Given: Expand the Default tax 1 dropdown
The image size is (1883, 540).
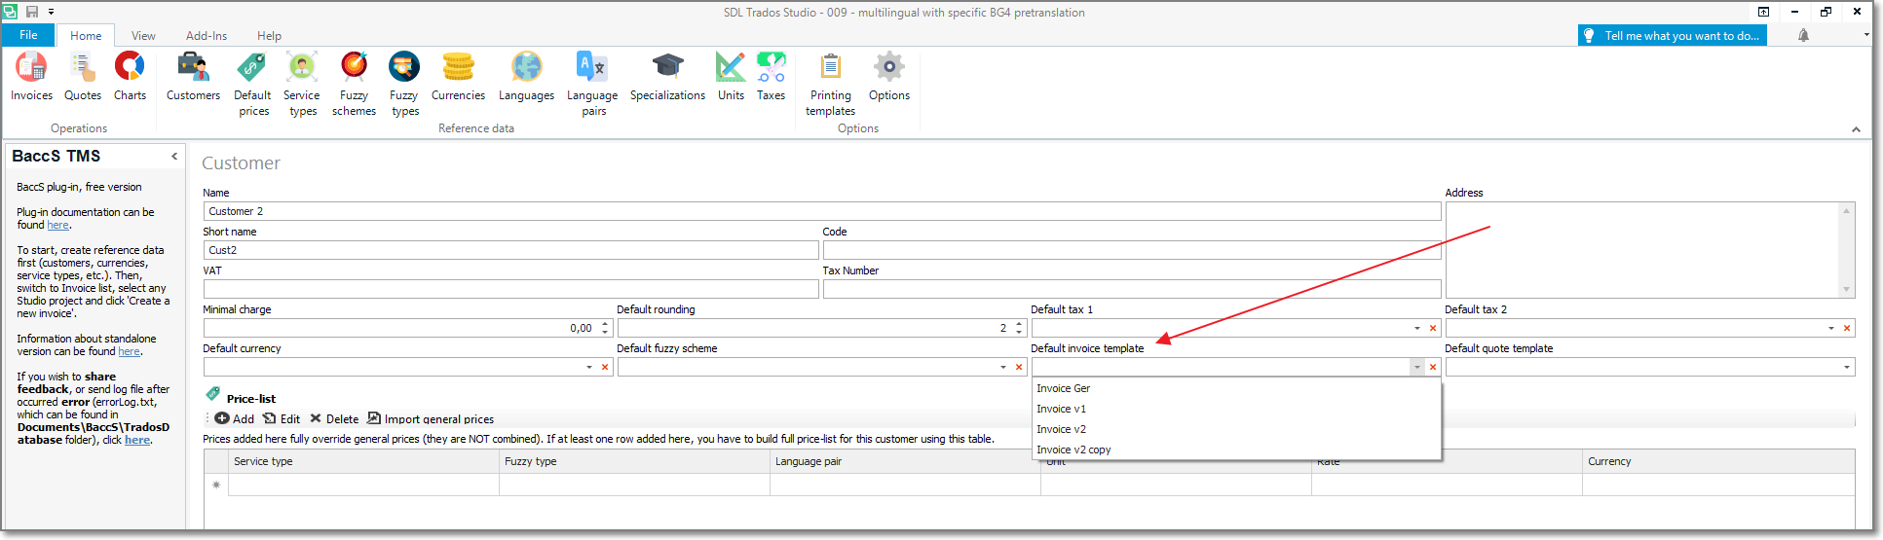Looking at the screenshot, I should [1417, 328].
